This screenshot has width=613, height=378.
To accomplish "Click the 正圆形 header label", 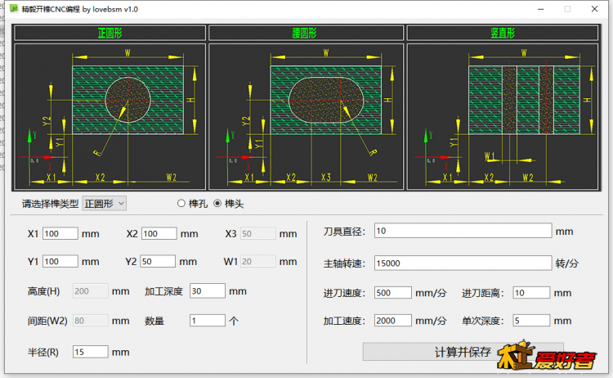I will tap(110, 34).
